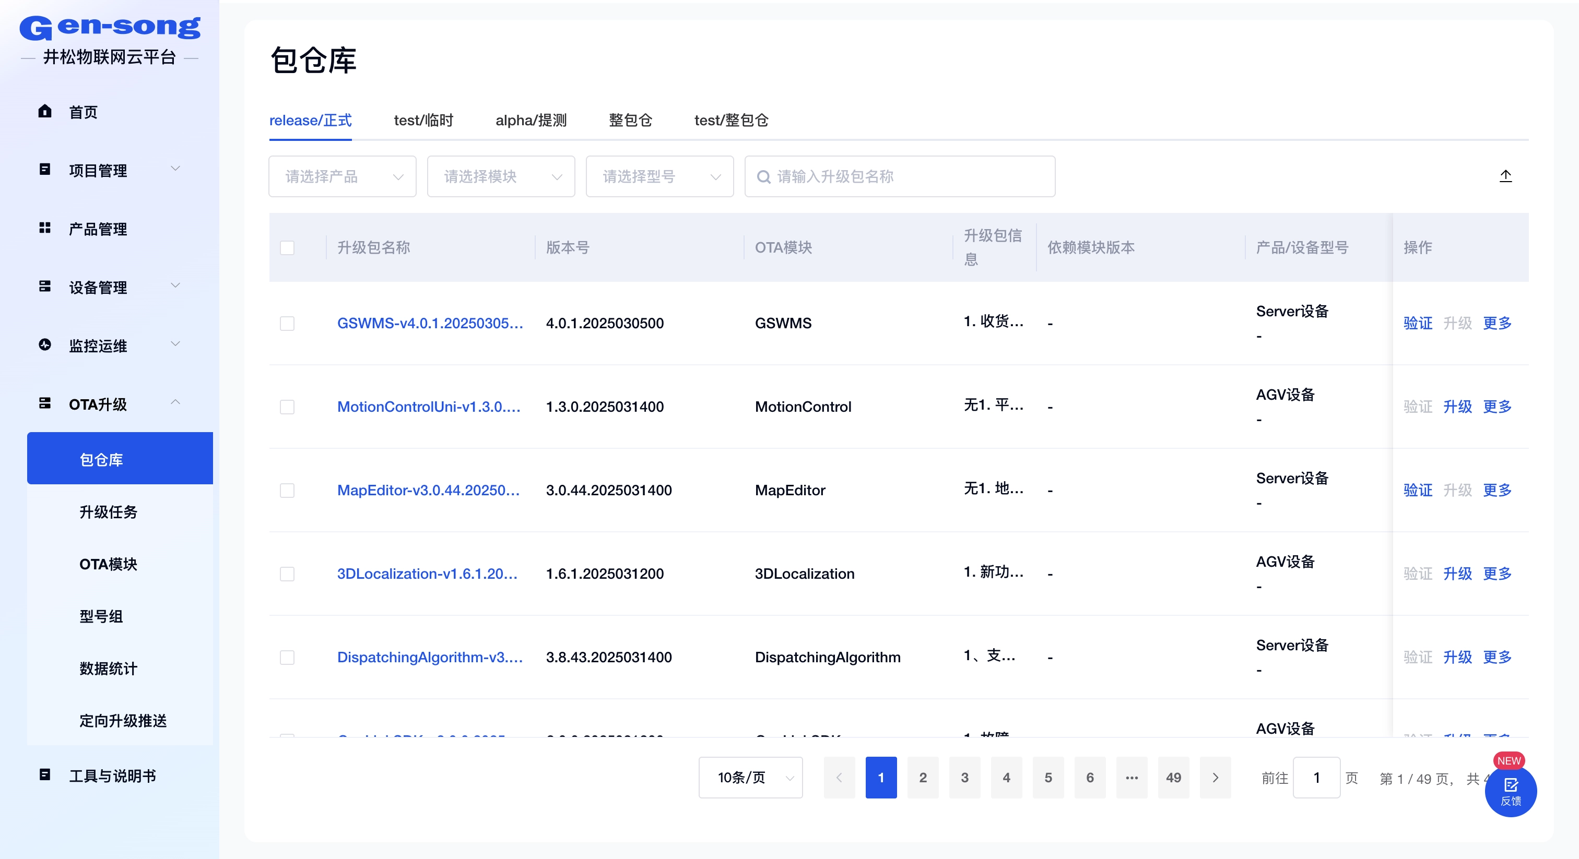This screenshot has width=1579, height=859.
Task: Click the home icon beside 首页
Action: [45, 112]
